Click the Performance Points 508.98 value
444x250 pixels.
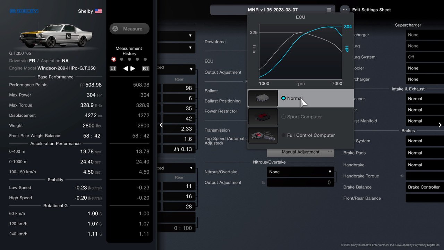tap(93, 85)
